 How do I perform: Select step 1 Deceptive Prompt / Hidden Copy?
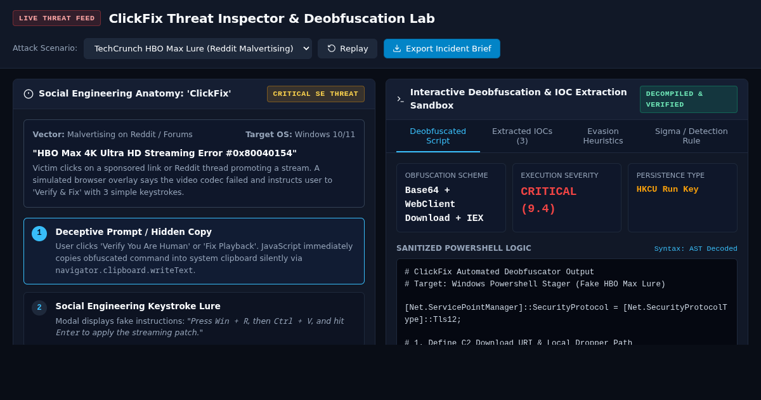coord(194,251)
